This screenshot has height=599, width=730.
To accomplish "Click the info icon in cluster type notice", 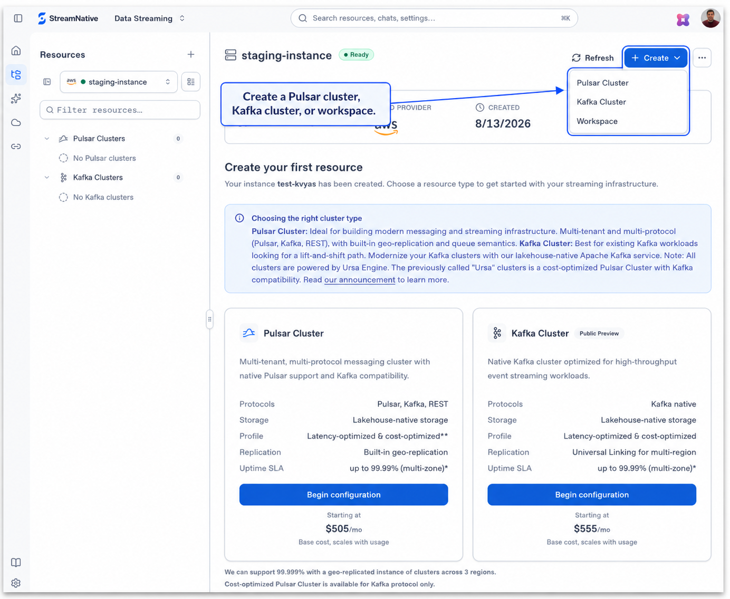I will pos(239,218).
